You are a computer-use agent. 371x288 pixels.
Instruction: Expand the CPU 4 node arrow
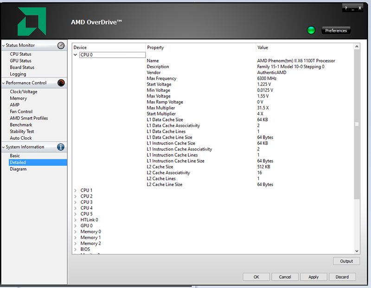76,208
